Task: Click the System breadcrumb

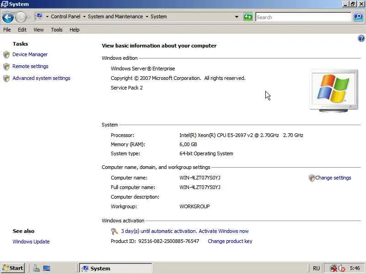Action: (x=158, y=16)
